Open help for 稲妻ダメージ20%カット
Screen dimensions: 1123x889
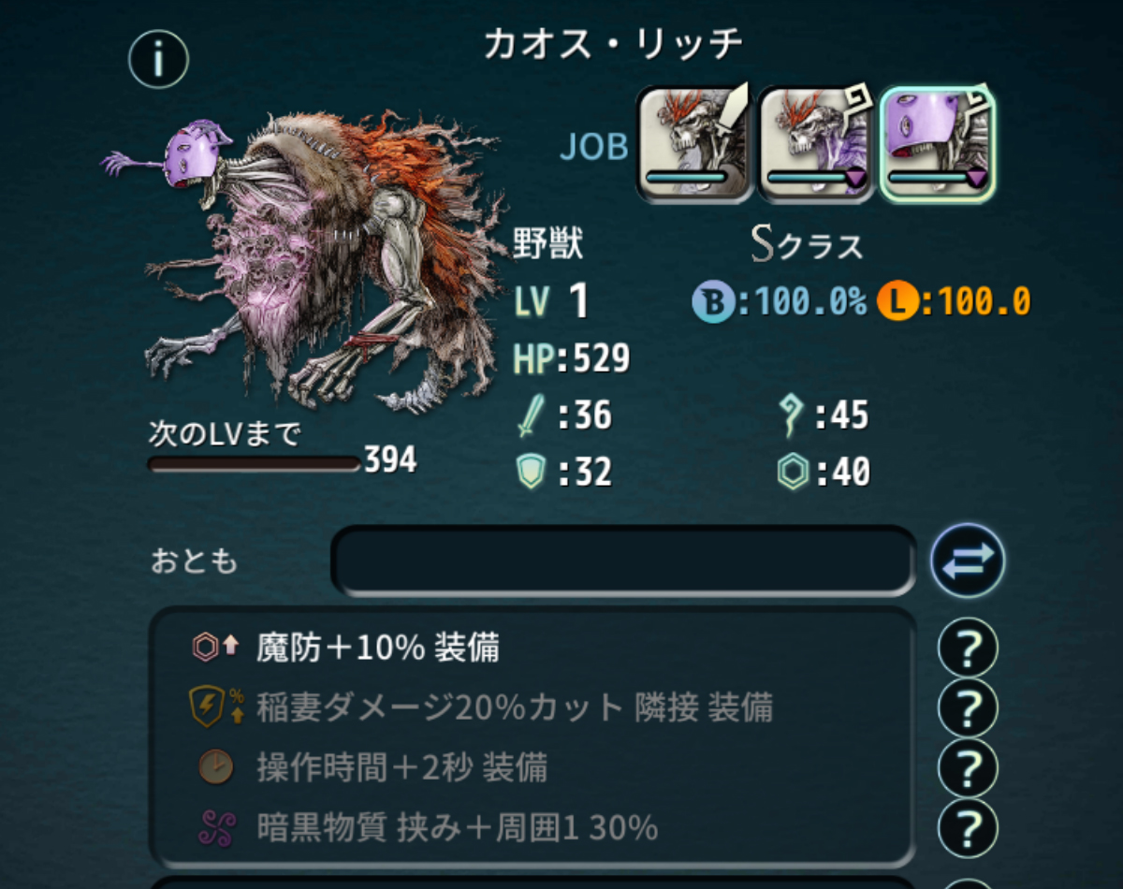click(x=968, y=707)
